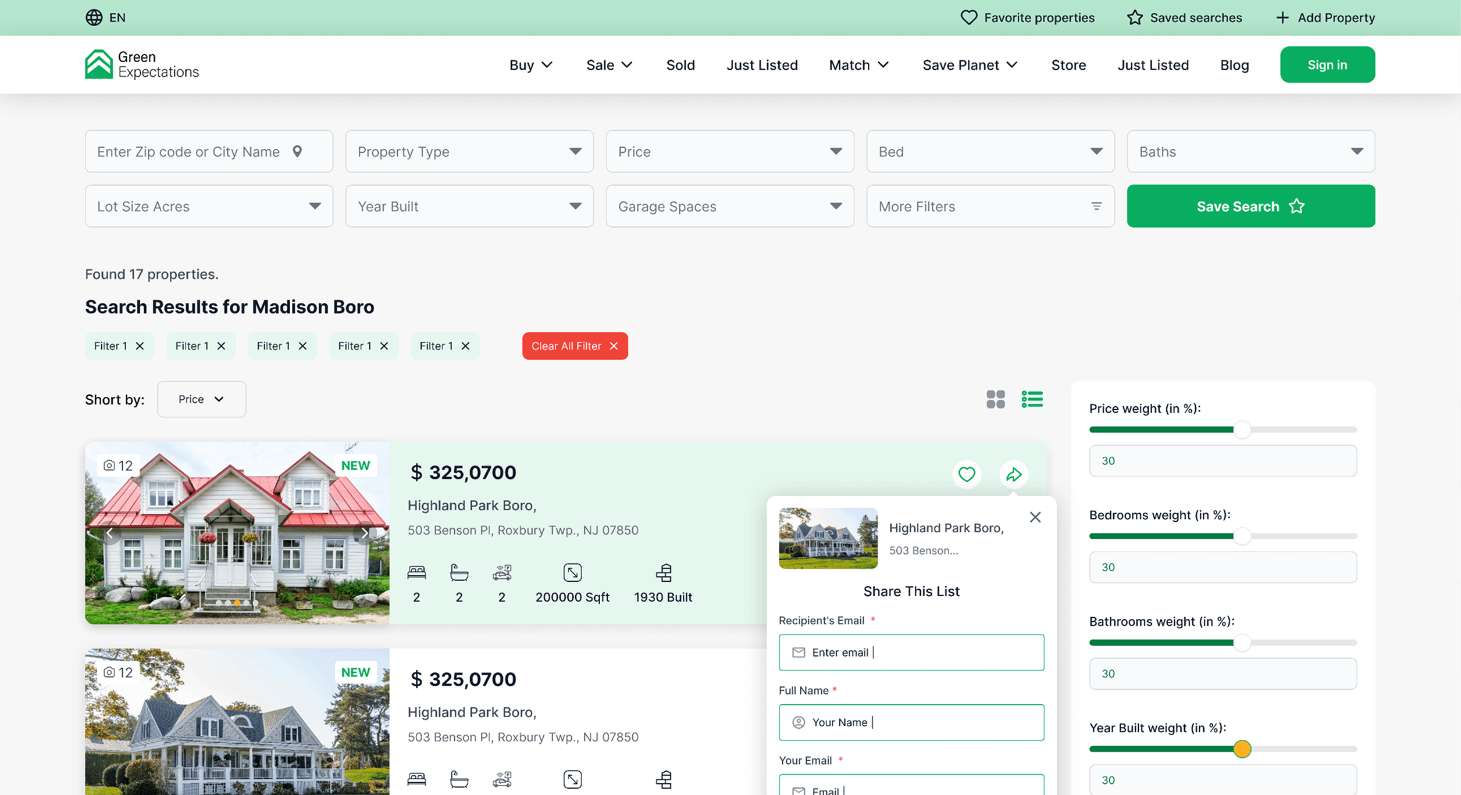The width and height of the screenshot is (1461, 795).
Task: Open the Baths filter dropdown
Action: coord(1251,152)
